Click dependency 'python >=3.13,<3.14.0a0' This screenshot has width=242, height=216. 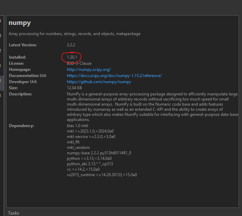[x=89, y=158]
